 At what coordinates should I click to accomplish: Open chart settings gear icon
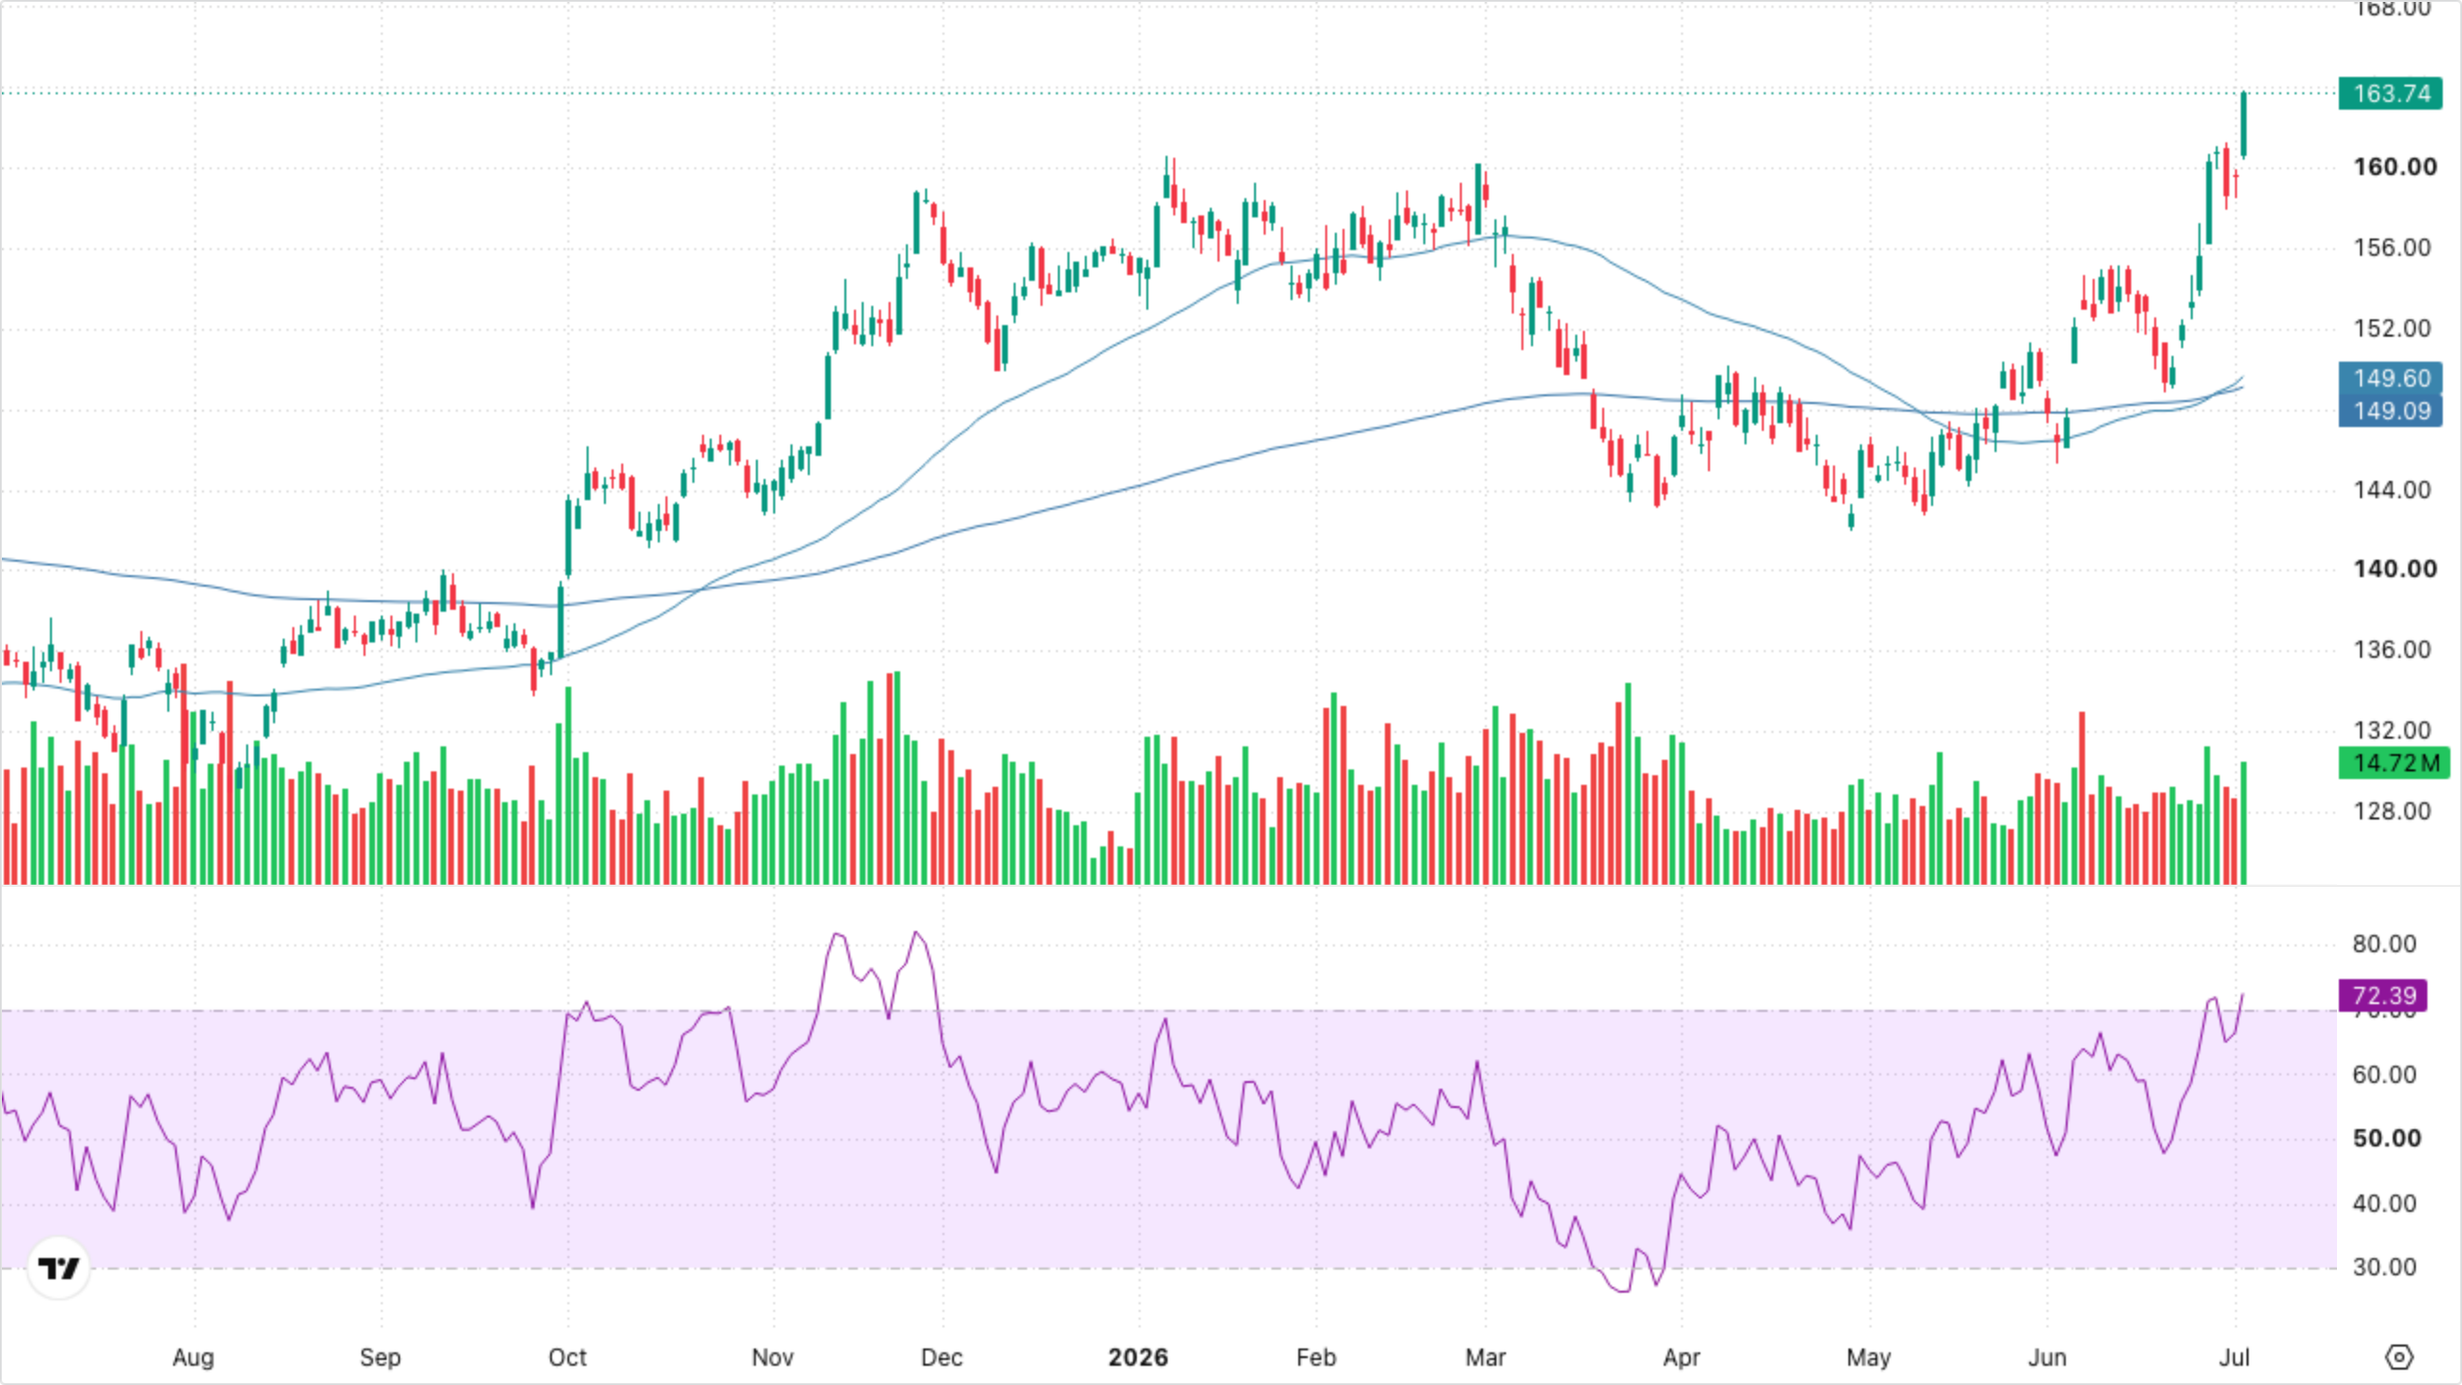(x=2399, y=1357)
